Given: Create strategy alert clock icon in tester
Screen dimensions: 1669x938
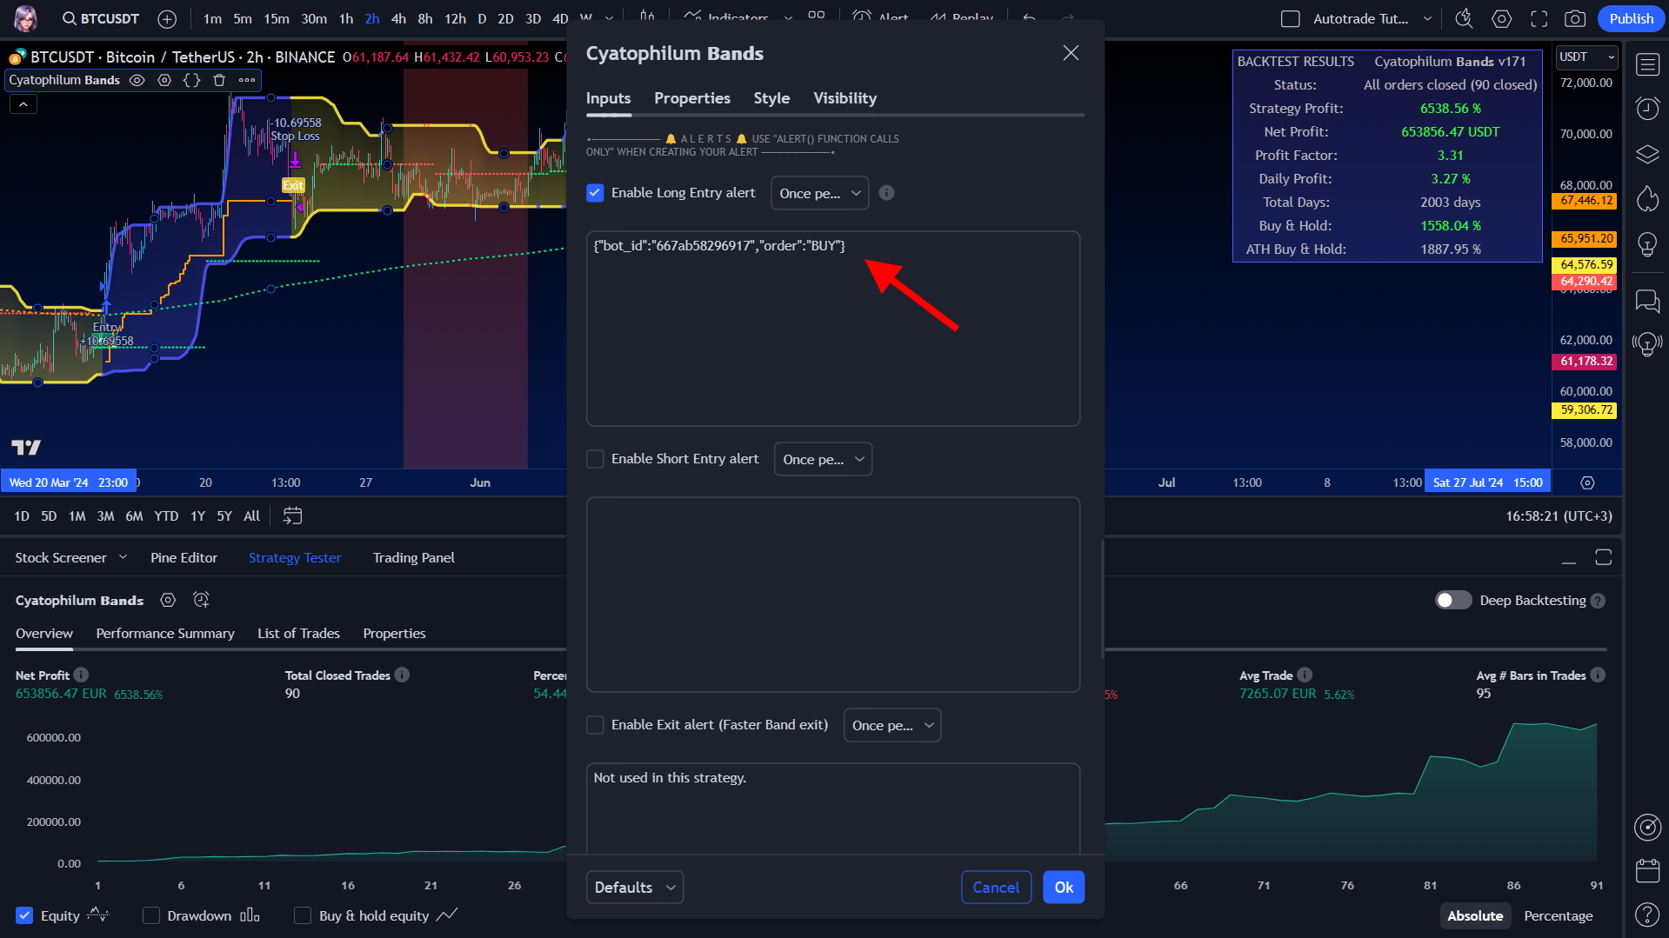Looking at the screenshot, I should tap(201, 600).
